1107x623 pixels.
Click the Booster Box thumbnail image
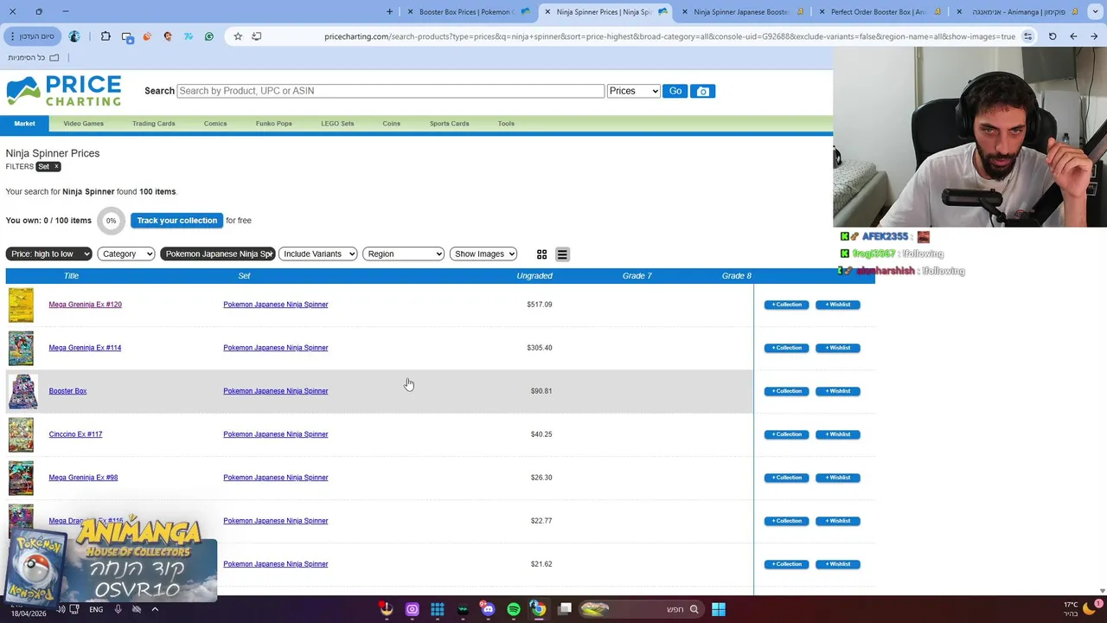pos(22,392)
